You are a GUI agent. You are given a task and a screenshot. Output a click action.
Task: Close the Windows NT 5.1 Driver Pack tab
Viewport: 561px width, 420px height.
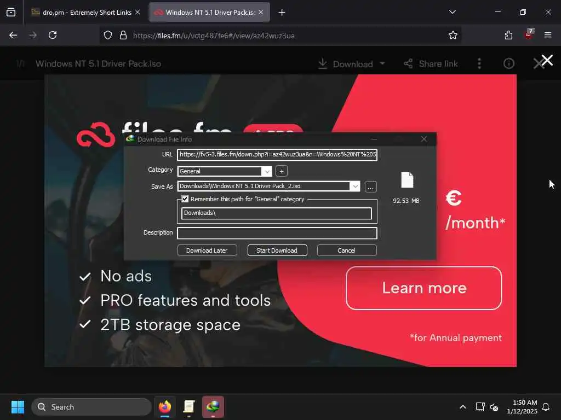(261, 13)
